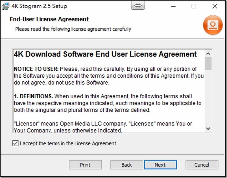Go Back to the previous setup step

tap(126, 165)
